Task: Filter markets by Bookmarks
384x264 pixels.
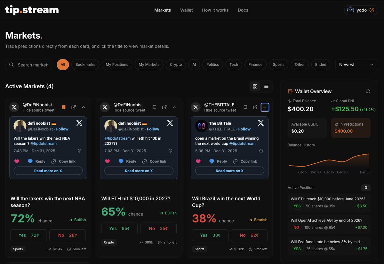Action: point(85,65)
